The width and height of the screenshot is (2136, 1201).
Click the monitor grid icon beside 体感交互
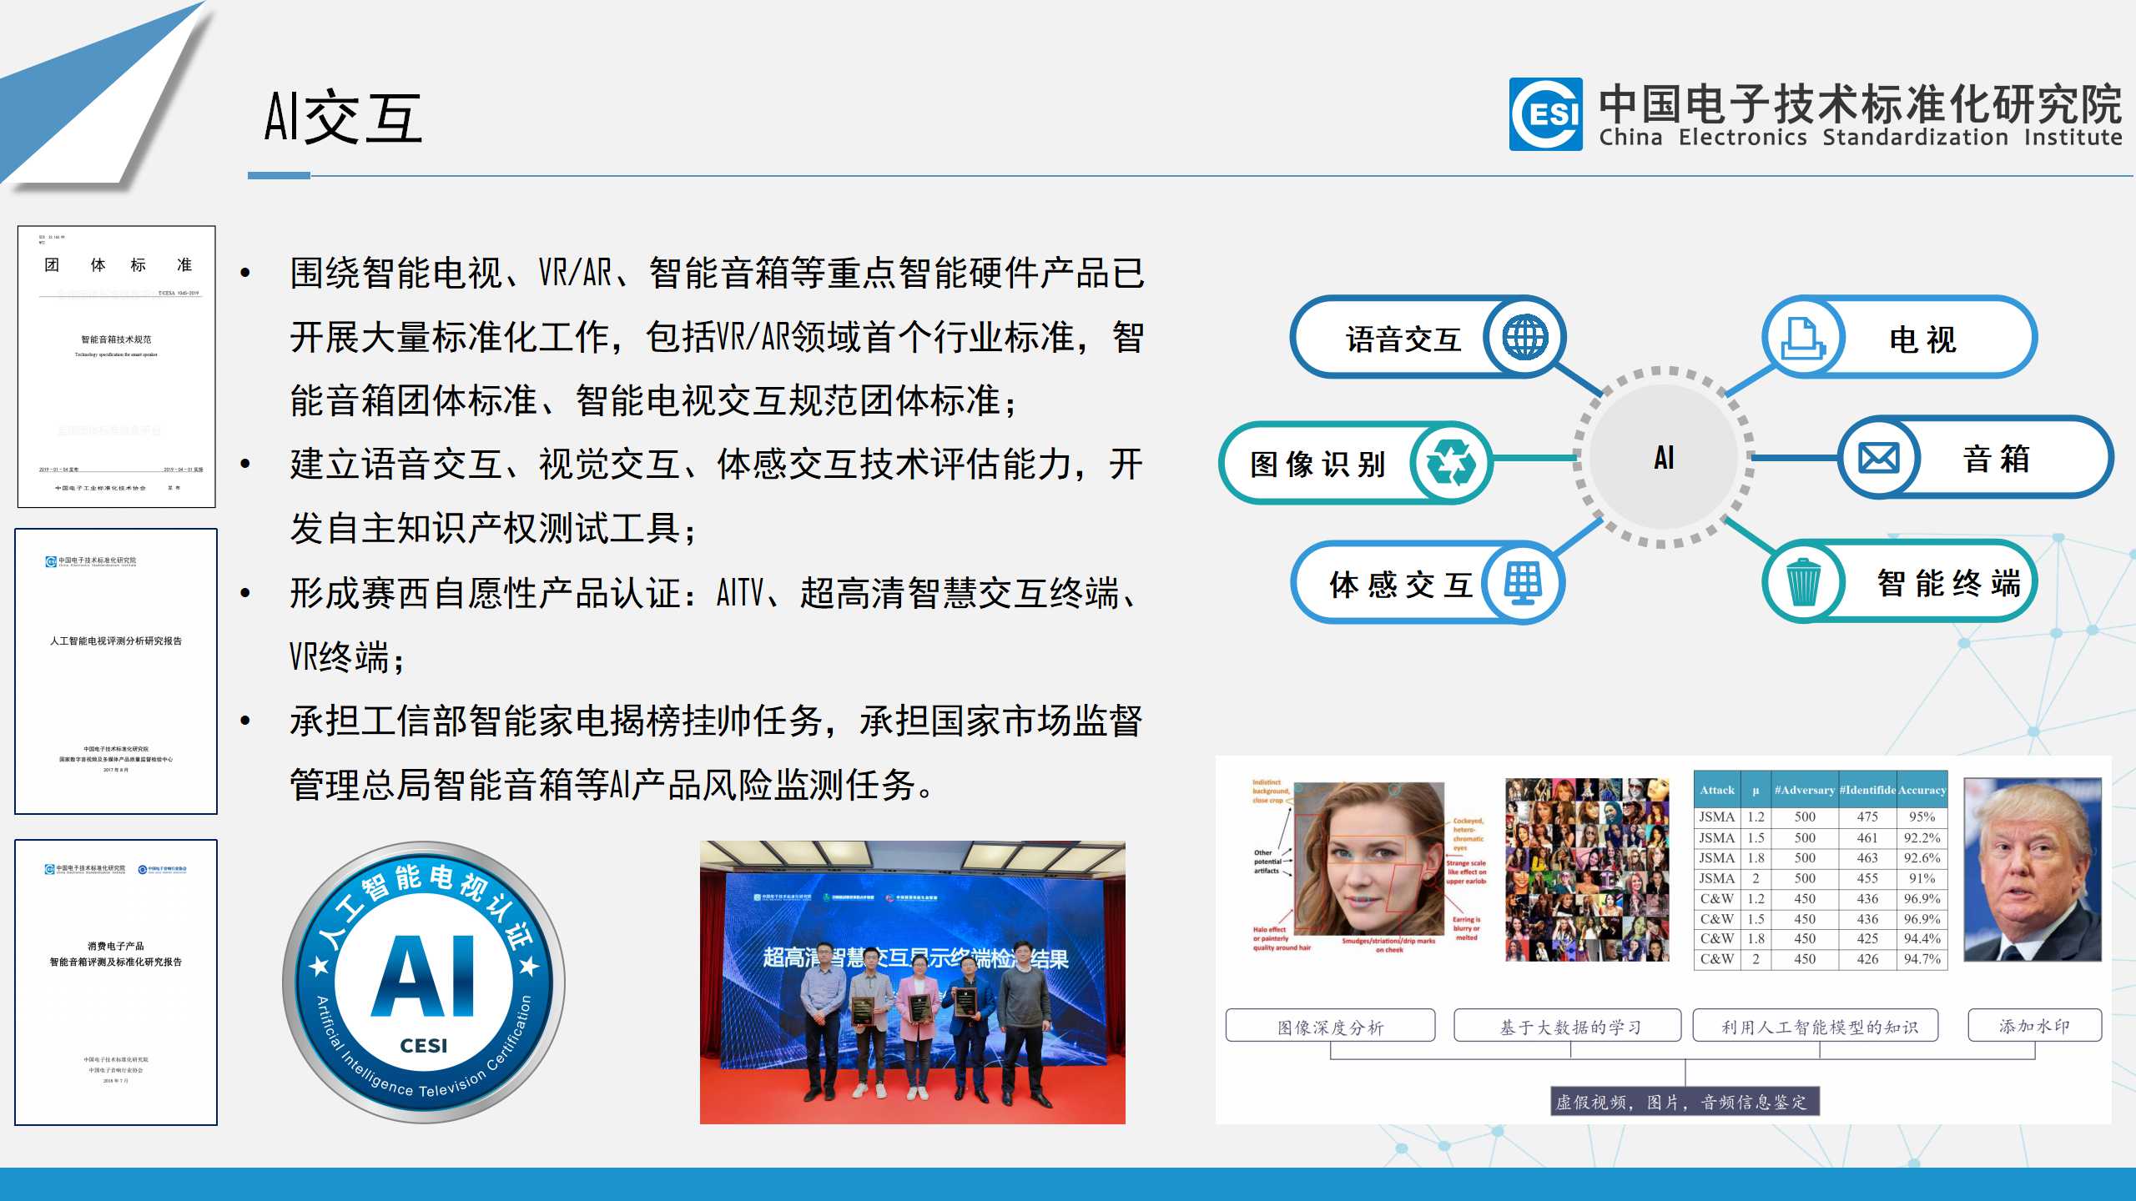click(x=1524, y=583)
